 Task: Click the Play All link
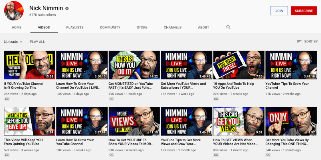coord(37,42)
